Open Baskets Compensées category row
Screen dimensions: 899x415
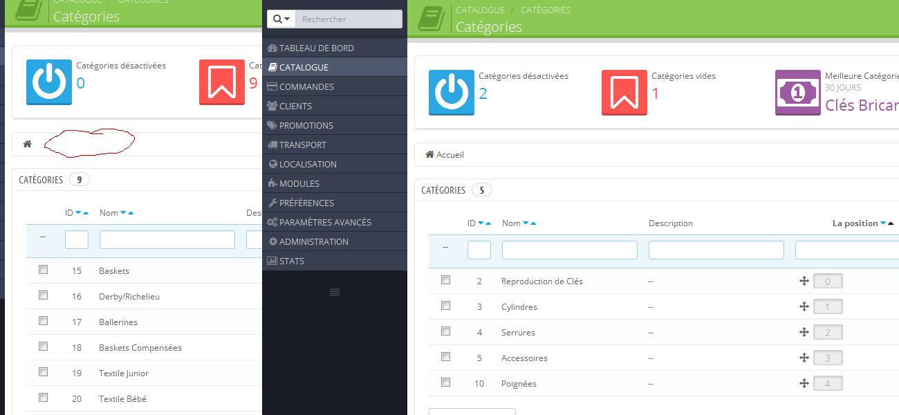[x=140, y=348]
